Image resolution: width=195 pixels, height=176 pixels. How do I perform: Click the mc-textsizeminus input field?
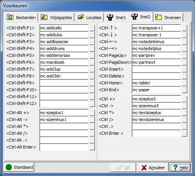pyautogui.click(x=156, y=119)
